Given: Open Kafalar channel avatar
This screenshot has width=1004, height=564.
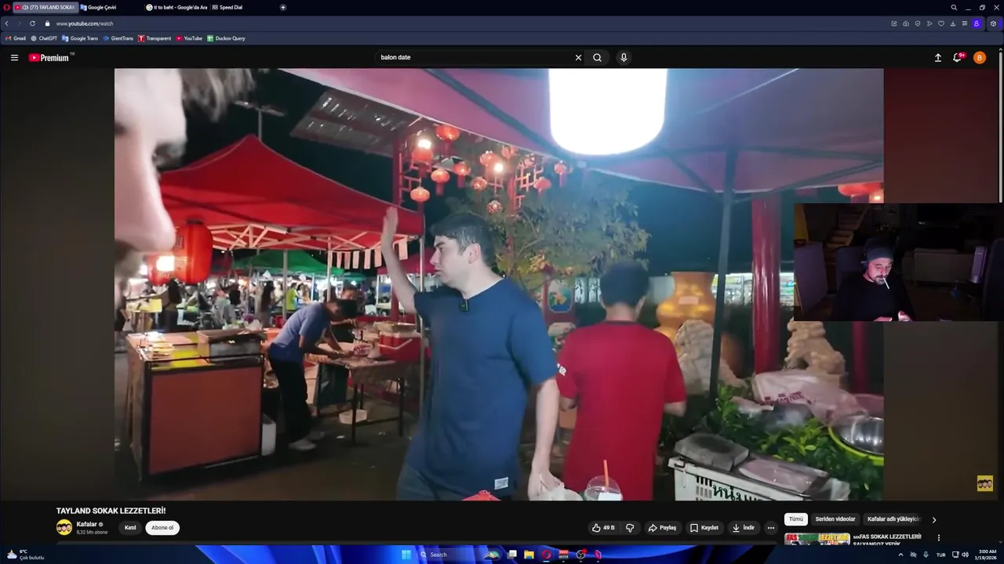Looking at the screenshot, I should pos(64,527).
